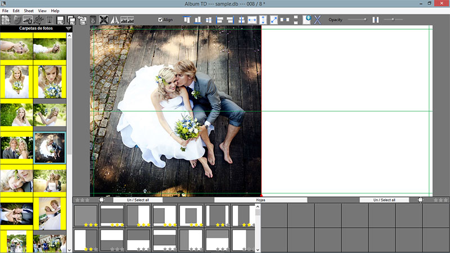Open the View menu

click(x=42, y=11)
